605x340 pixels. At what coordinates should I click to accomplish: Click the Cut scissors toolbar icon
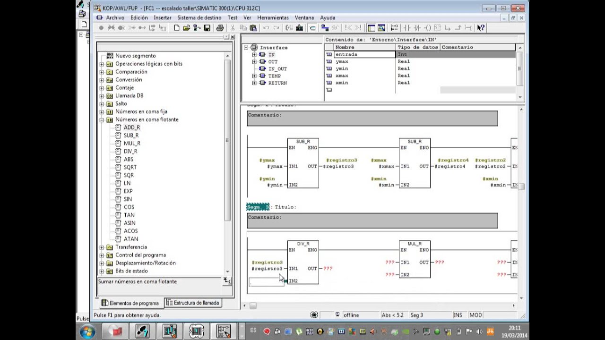coord(233,28)
